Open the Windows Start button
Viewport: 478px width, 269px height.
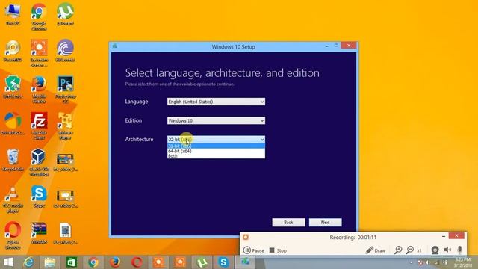pos(8,262)
